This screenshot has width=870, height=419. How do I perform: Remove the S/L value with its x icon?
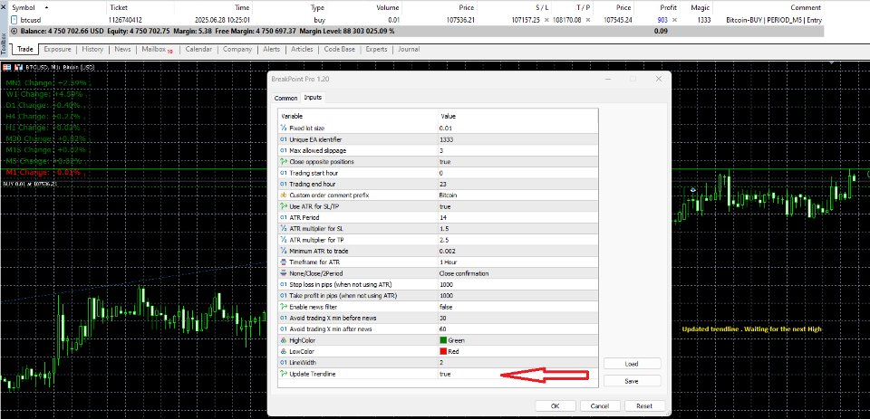tap(546, 20)
